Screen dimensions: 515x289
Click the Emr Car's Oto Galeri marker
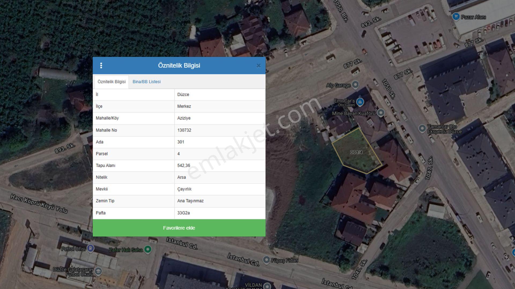(x=360, y=102)
